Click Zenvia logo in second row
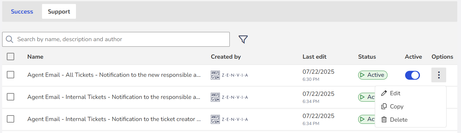The width and height of the screenshot is (461, 133). tap(229, 97)
